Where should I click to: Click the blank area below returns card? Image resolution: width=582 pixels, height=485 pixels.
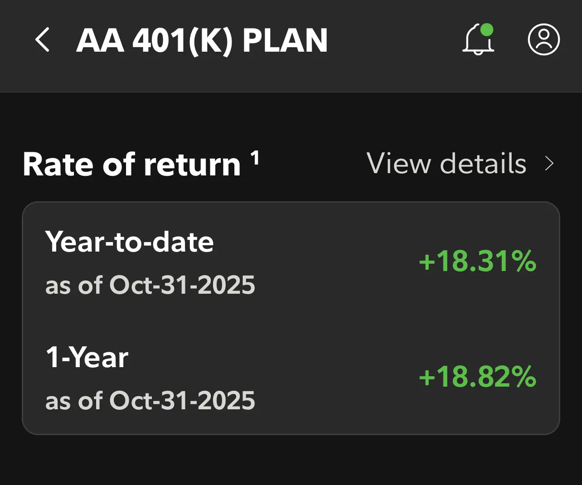pos(290,460)
